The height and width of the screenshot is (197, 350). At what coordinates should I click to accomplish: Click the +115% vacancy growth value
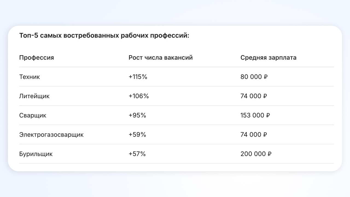coord(138,77)
